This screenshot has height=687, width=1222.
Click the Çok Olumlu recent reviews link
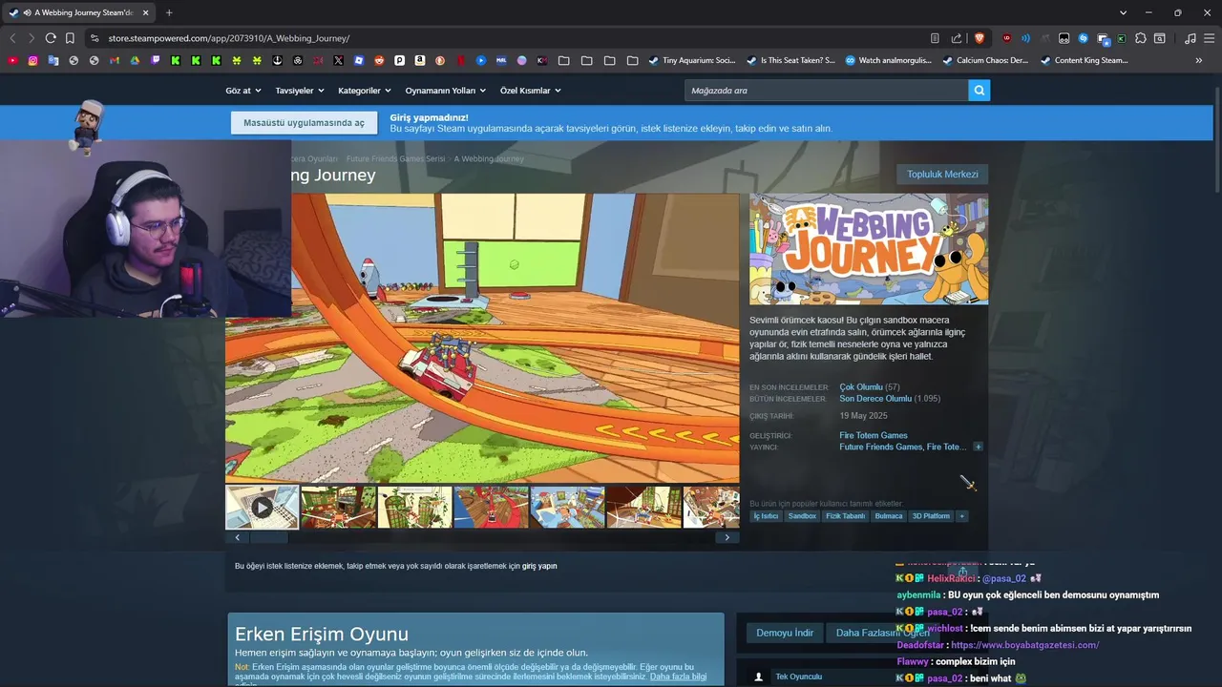tap(861, 387)
